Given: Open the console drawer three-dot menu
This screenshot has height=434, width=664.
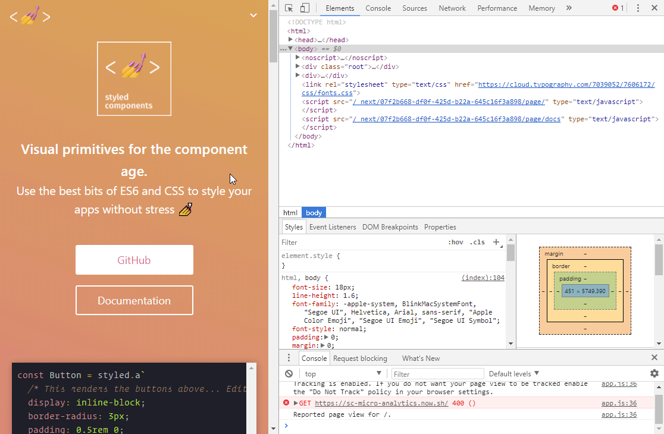Looking at the screenshot, I should coord(289,358).
